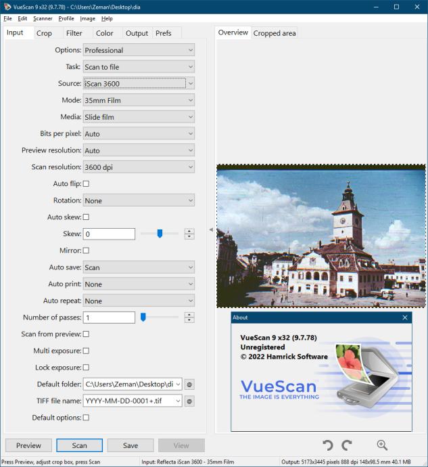Toggle the Mirror checkbox
The image size is (428, 467).
pos(86,250)
